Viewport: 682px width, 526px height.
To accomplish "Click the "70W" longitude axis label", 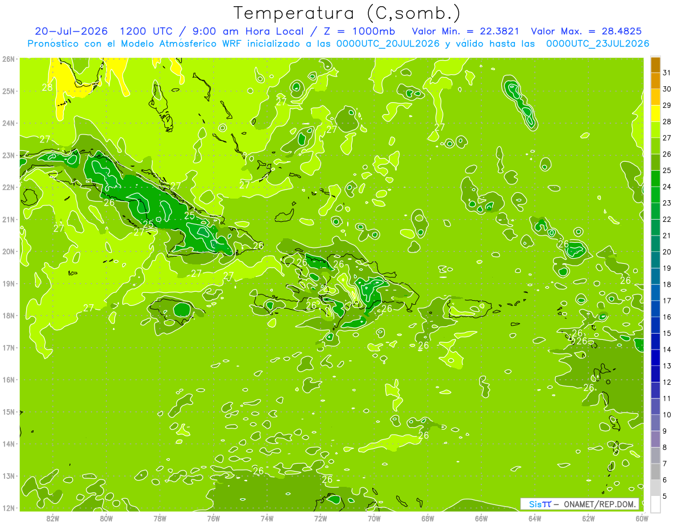I will click(x=374, y=517).
